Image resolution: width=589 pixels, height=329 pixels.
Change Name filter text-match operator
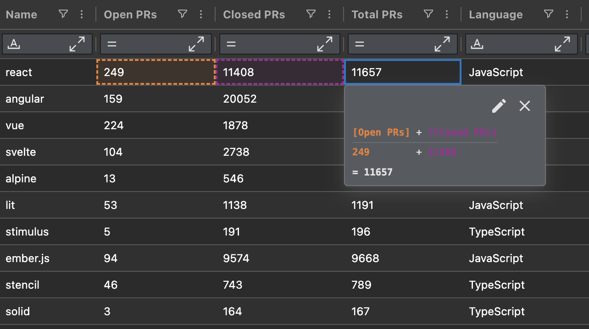(15, 44)
